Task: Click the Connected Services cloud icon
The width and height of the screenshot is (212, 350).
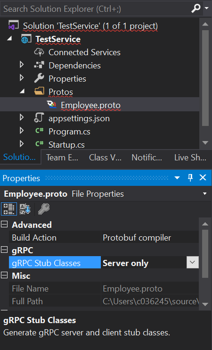Action: point(39,52)
